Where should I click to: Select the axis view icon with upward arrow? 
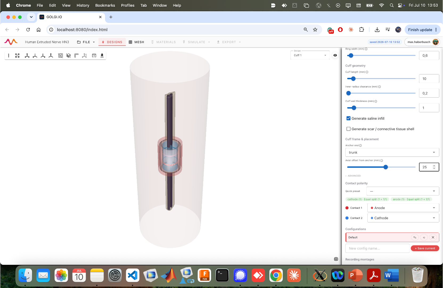point(51,55)
